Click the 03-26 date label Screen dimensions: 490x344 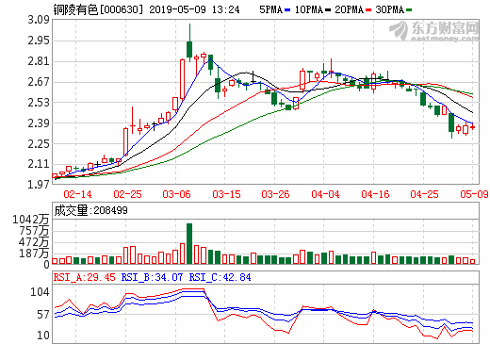[x=275, y=194]
